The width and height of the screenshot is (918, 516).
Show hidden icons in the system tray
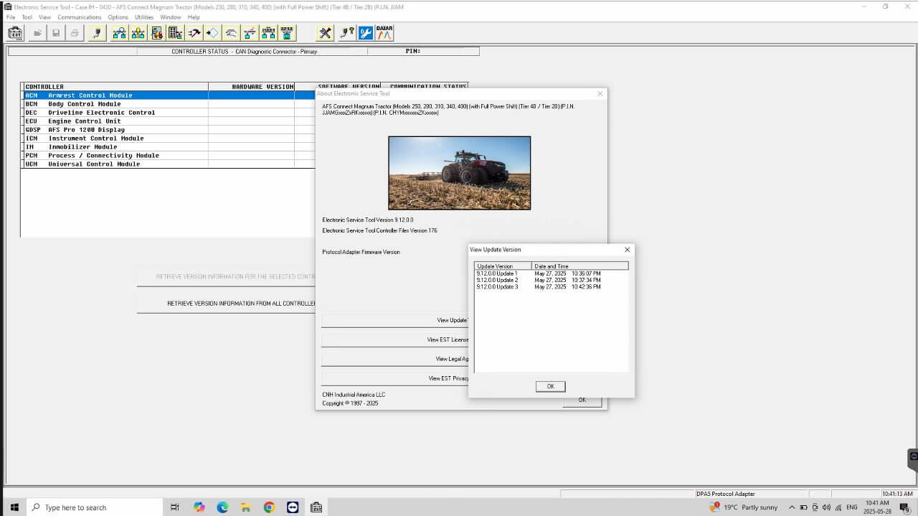point(792,507)
